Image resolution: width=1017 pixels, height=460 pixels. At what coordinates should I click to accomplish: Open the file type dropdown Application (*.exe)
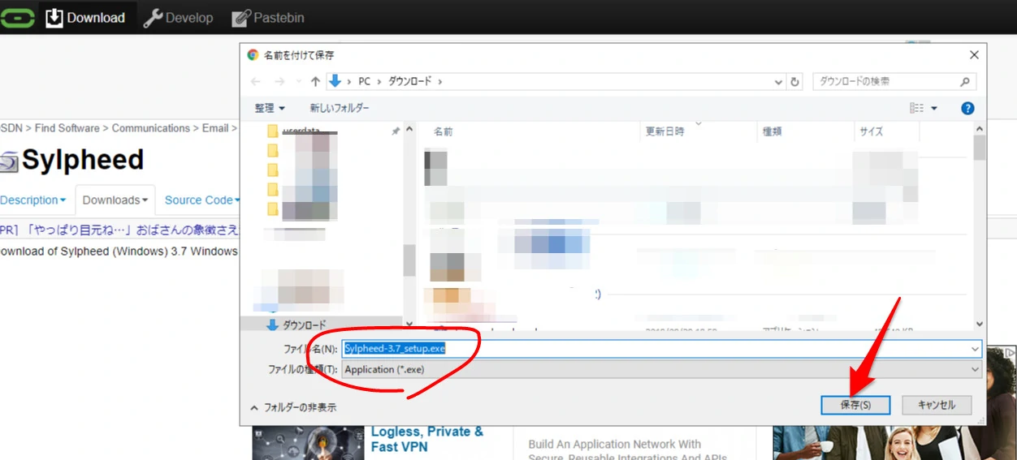tap(661, 369)
